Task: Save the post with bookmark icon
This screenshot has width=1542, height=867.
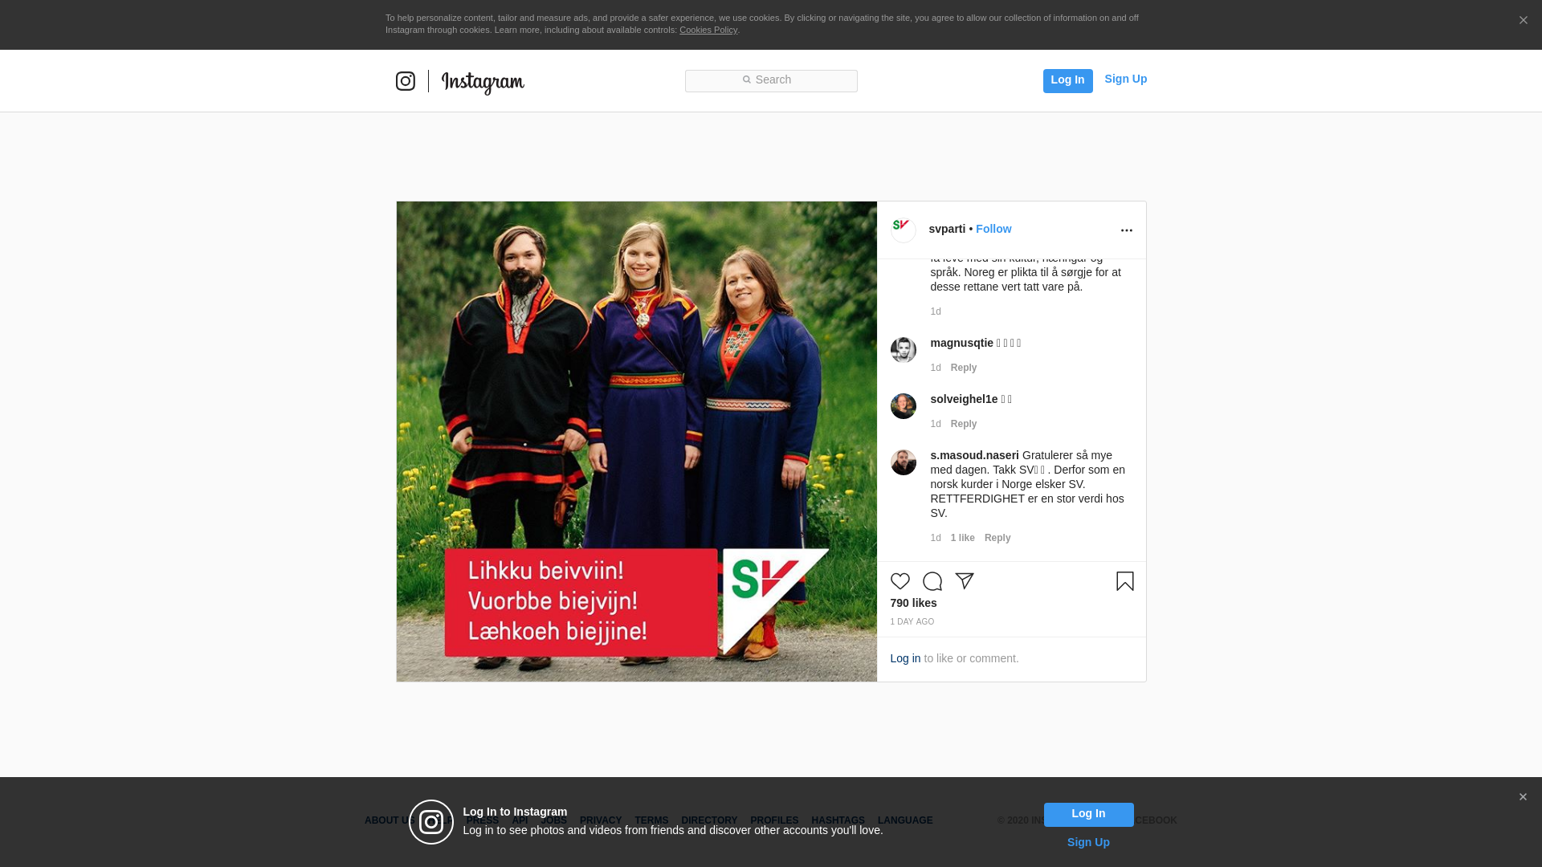Action: pyautogui.click(x=1125, y=581)
